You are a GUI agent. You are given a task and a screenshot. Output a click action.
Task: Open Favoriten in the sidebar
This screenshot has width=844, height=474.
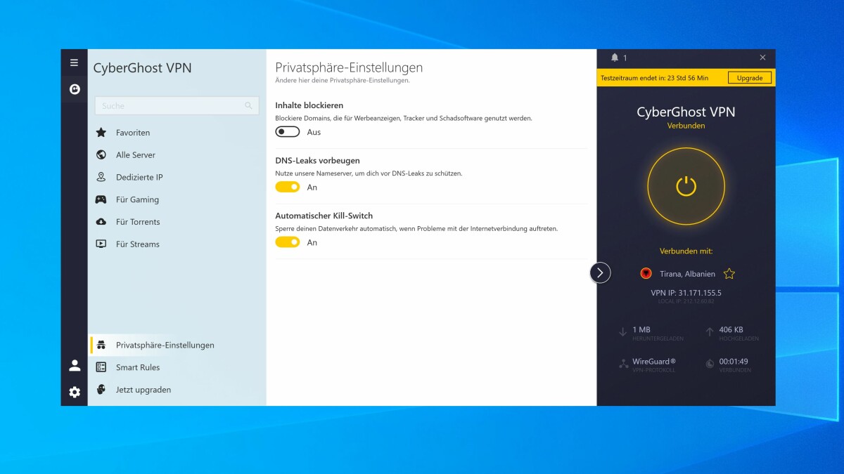pyautogui.click(x=177, y=133)
